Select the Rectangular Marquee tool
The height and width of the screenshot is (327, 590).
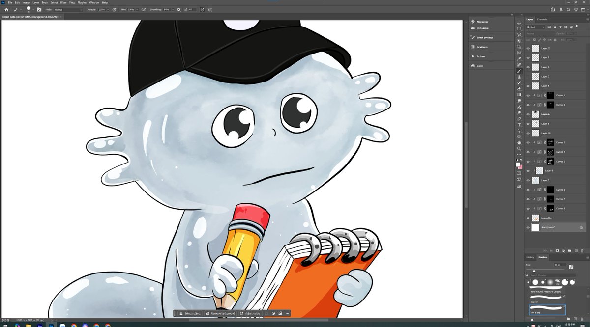tap(519, 29)
